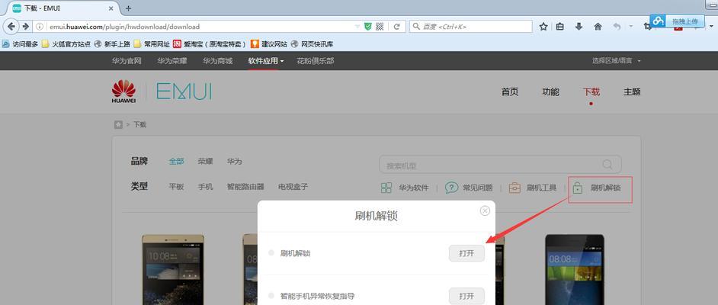Open the 建议网站 bookmark
This screenshot has height=305, width=718.
coord(269,44)
